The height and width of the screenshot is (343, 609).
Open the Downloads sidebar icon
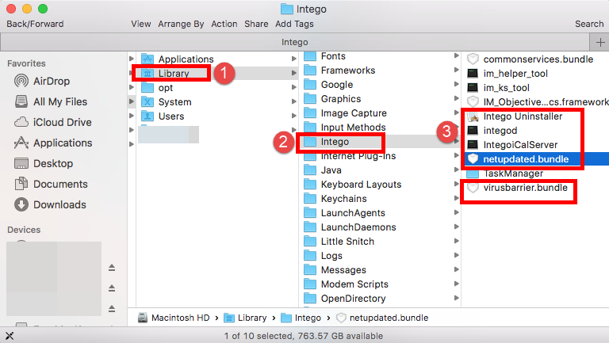[x=21, y=204]
